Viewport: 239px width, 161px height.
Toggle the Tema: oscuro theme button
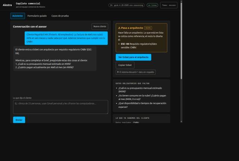(x=169, y=5)
